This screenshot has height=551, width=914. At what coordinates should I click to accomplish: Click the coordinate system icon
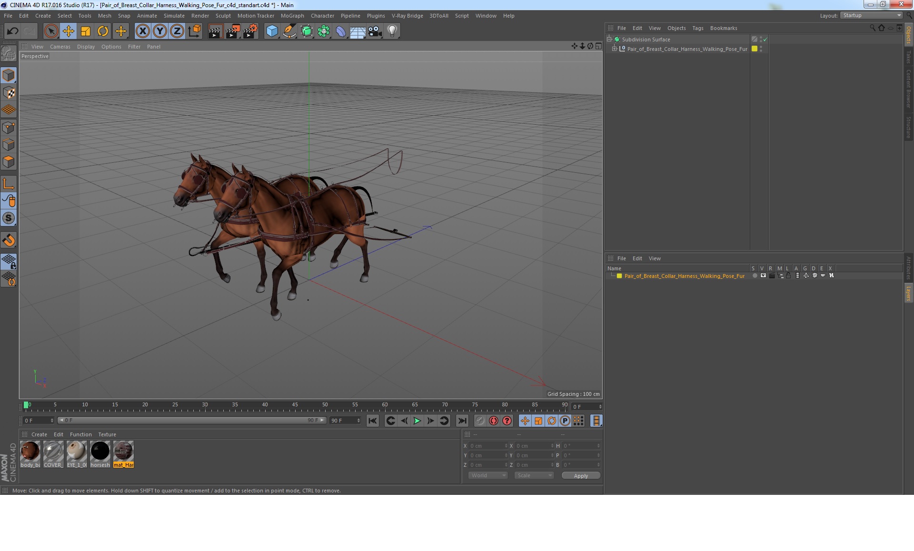(194, 31)
